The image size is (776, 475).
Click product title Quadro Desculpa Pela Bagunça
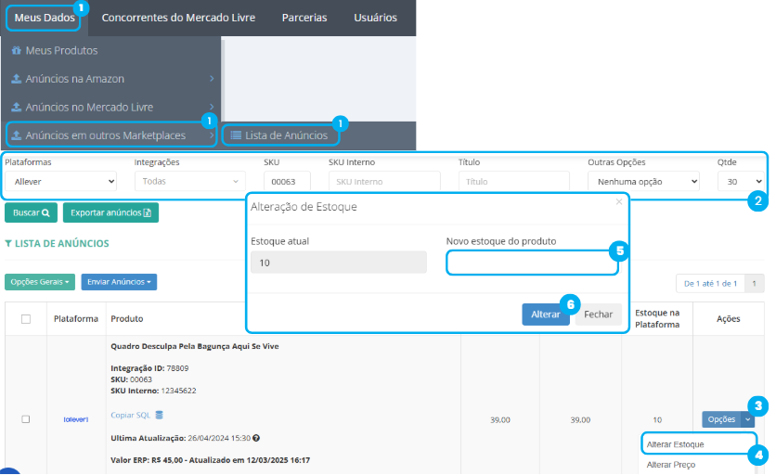(x=195, y=346)
